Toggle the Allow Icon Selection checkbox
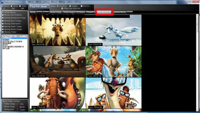Viewport: 200px width, 113px height. 62,8
